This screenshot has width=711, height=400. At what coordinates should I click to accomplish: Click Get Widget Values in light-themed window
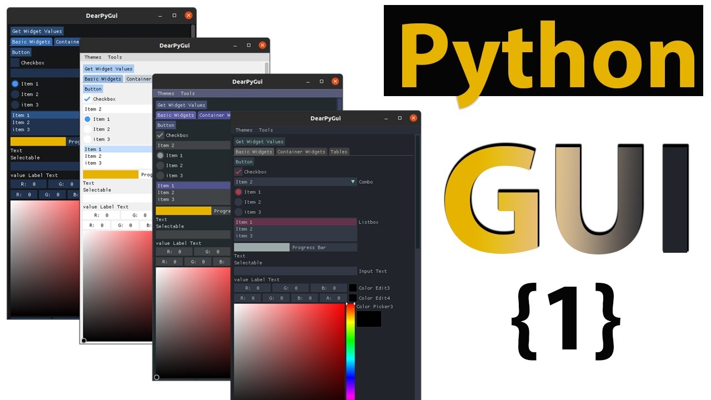(108, 69)
